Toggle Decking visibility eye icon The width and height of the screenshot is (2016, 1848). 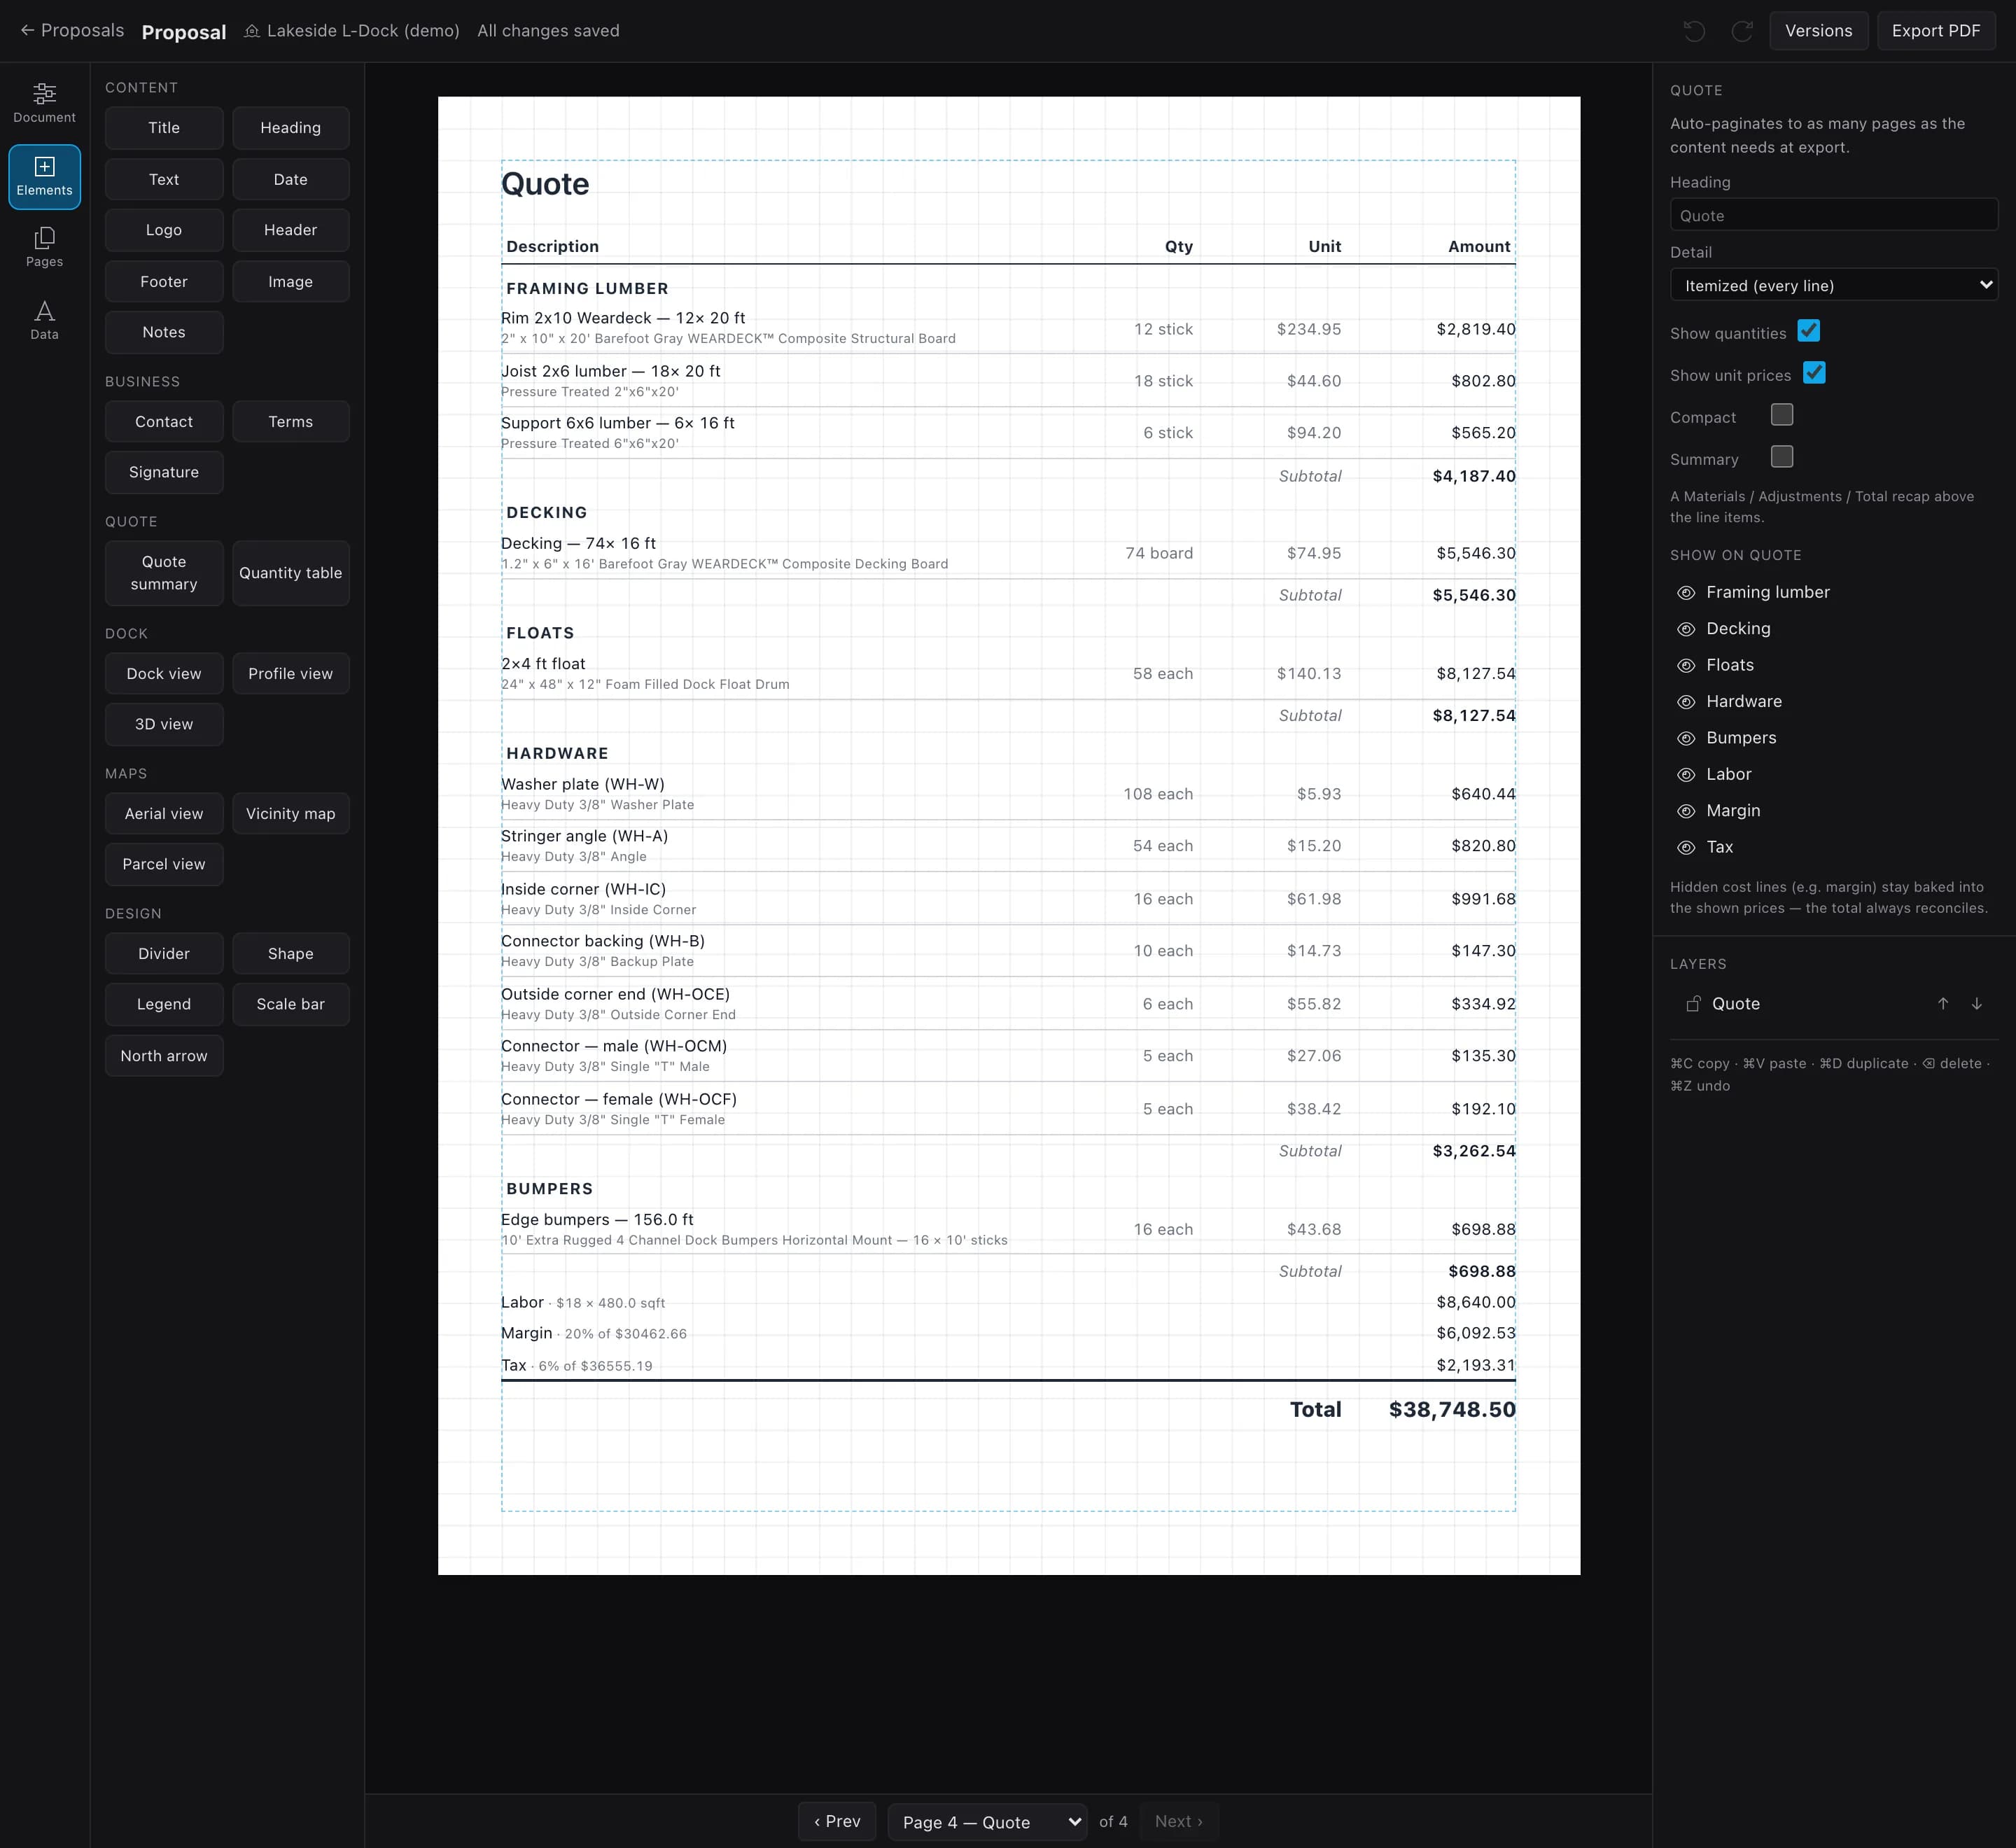[x=1686, y=629]
